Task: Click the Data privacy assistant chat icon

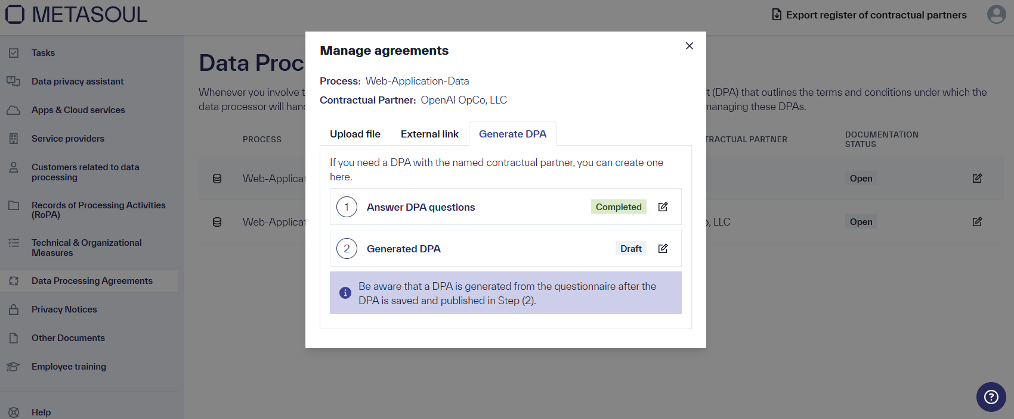Action: (14, 82)
